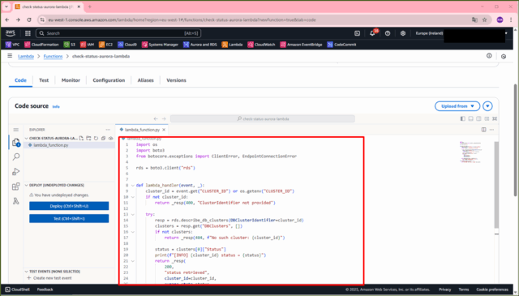
Task: Open the Code source Info link
Action: (56, 106)
